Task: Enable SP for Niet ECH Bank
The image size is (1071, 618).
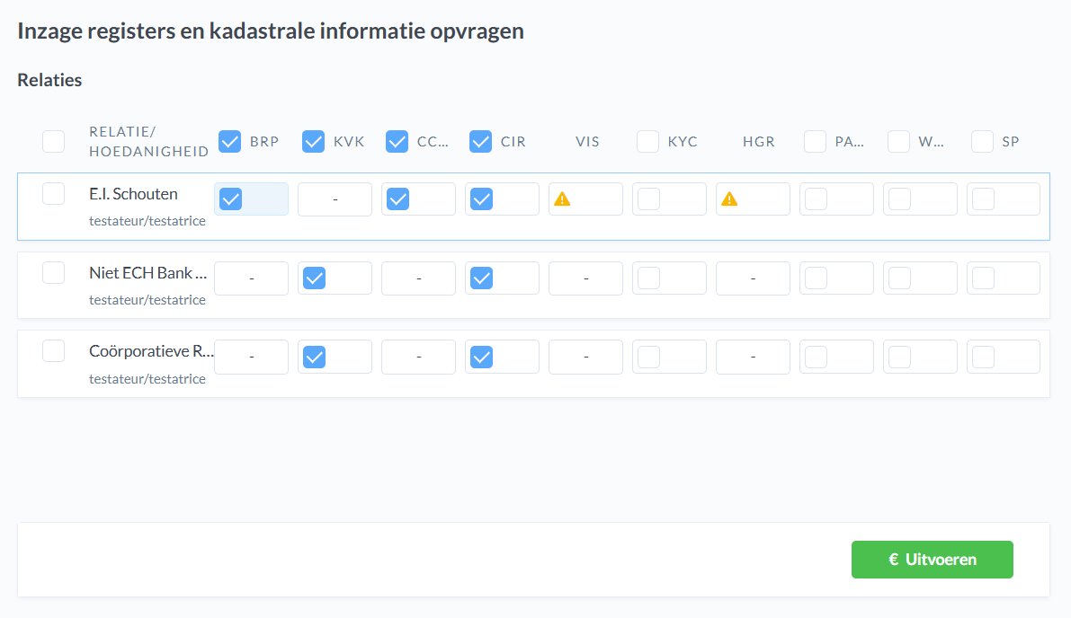Action: (x=984, y=278)
